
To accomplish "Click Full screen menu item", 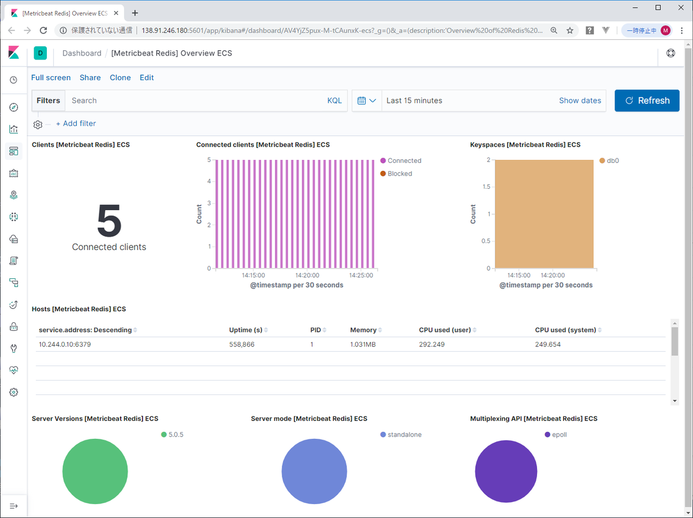I will pos(51,77).
